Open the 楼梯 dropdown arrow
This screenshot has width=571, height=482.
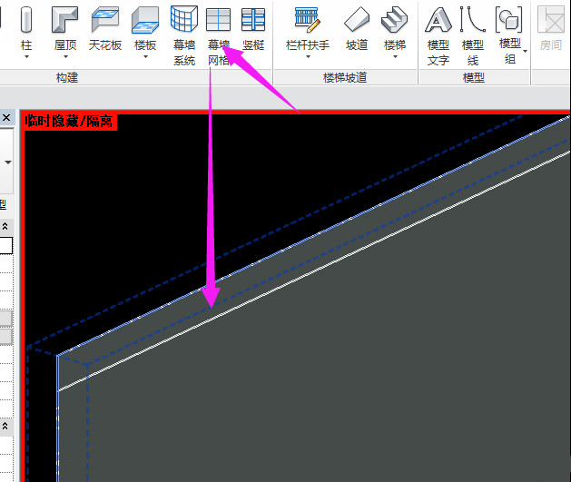[x=395, y=57]
